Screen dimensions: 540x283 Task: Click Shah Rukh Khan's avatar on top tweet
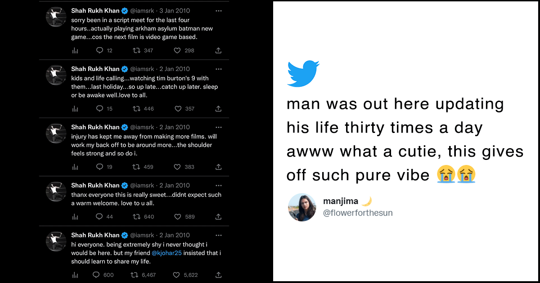[x=56, y=17]
